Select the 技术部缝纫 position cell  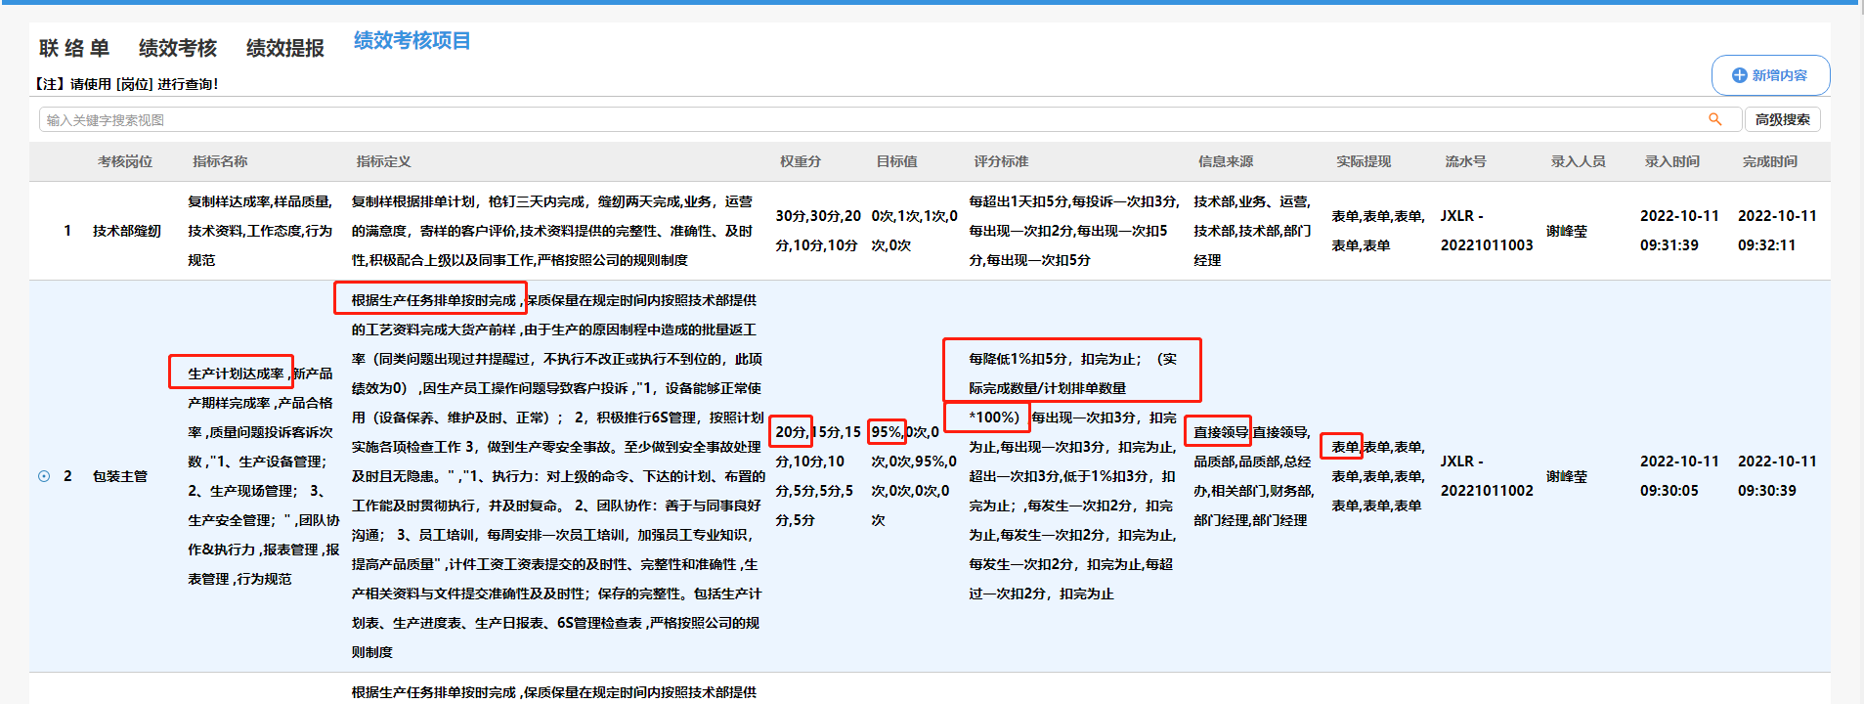point(127,231)
